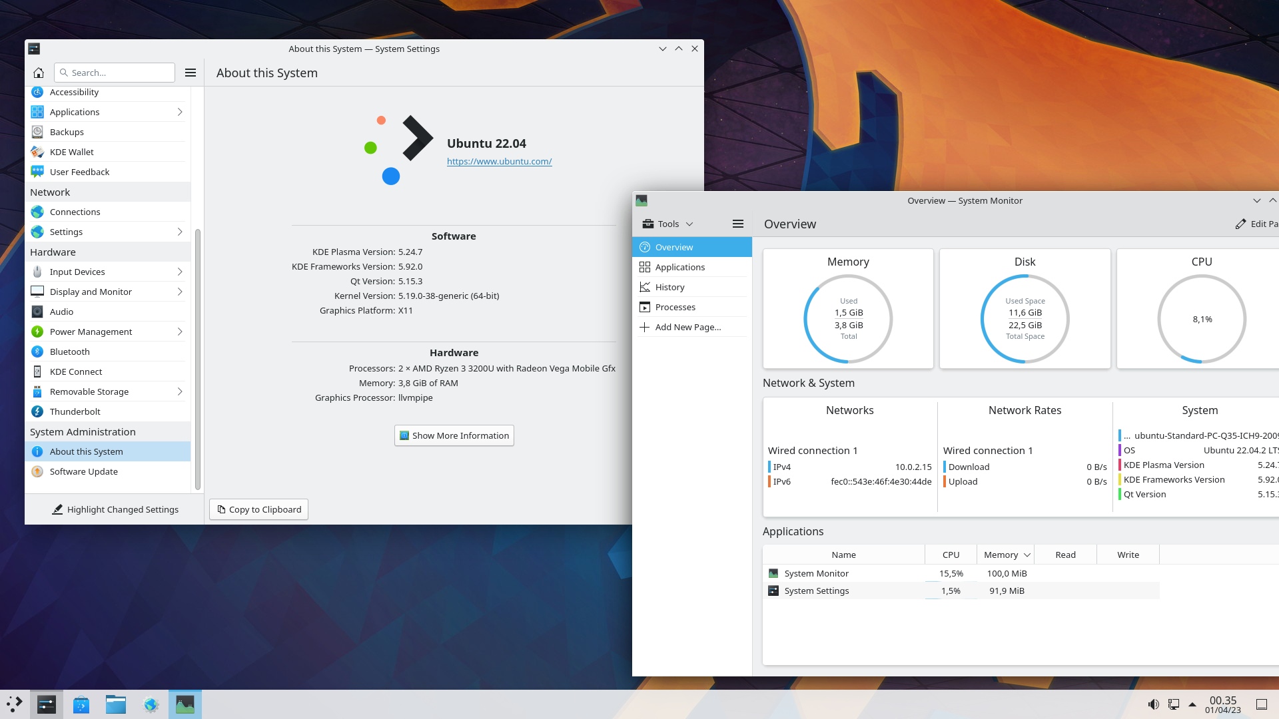The width and height of the screenshot is (1279, 719).
Task: Expand the Input Devices category
Action: [x=180, y=272]
